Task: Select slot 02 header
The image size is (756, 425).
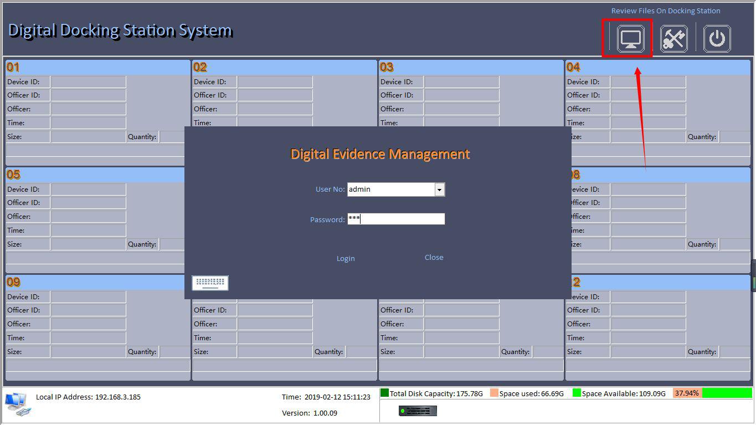Action: pyautogui.click(x=284, y=68)
